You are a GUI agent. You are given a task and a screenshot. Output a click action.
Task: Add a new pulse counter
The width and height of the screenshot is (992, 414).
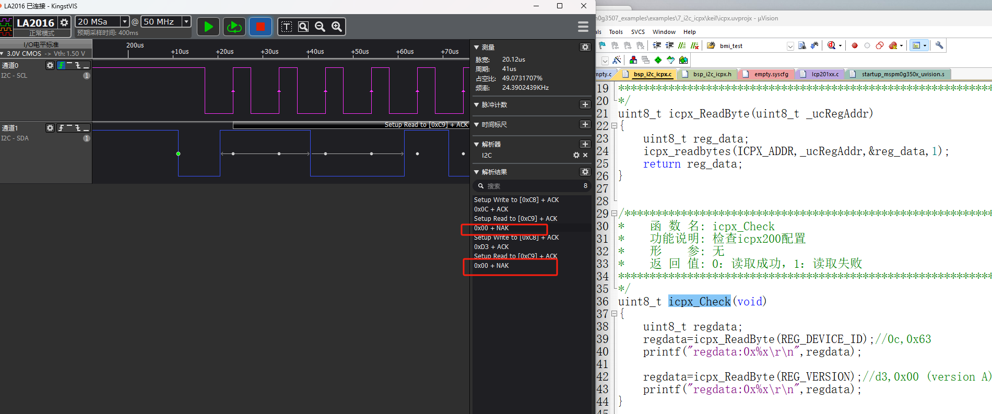(585, 104)
